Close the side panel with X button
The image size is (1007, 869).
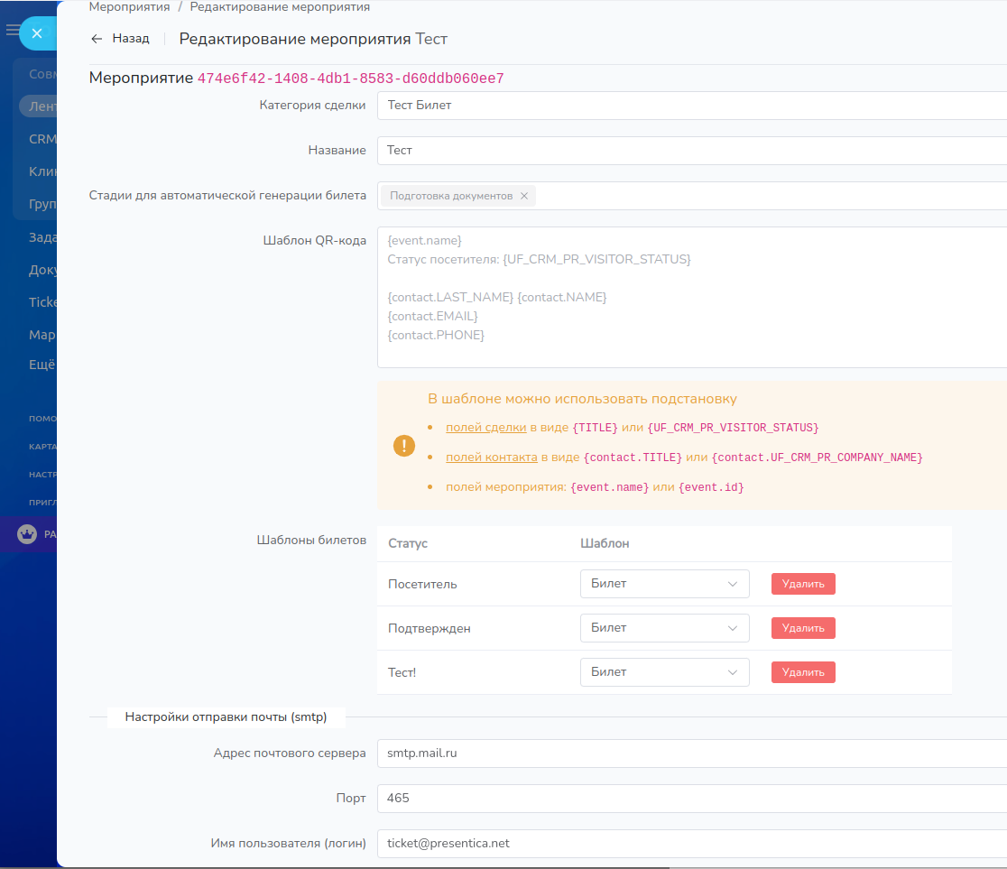click(x=36, y=33)
